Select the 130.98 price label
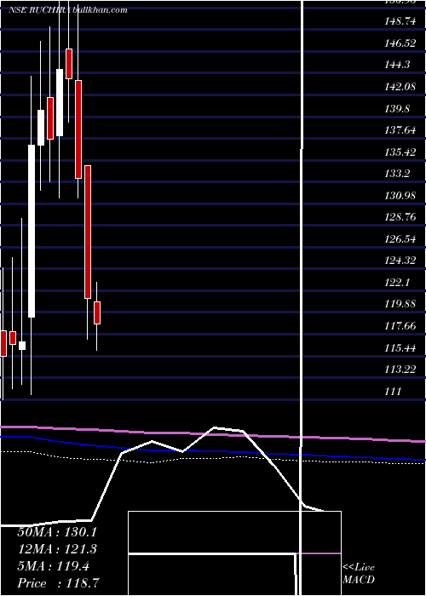This screenshot has width=426, height=596. tap(400, 196)
